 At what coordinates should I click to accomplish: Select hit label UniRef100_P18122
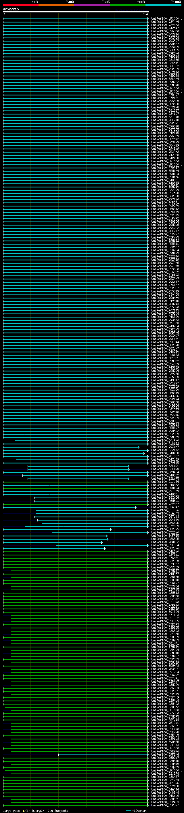pyautogui.click(x=165, y=444)
